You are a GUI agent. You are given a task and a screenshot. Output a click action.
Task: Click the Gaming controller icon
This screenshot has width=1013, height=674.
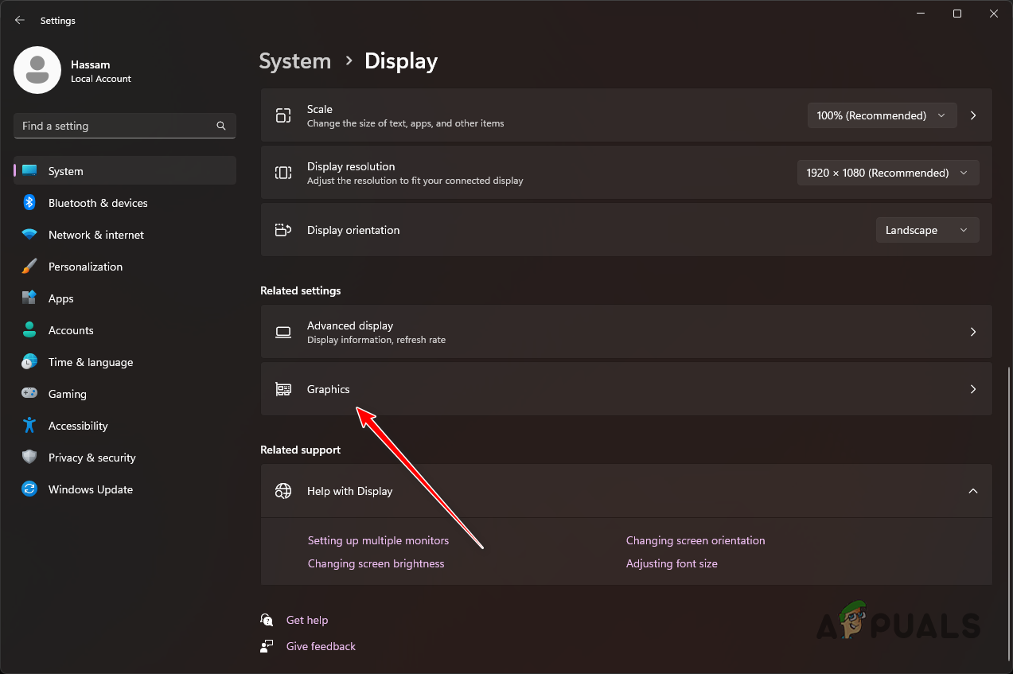point(29,394)
